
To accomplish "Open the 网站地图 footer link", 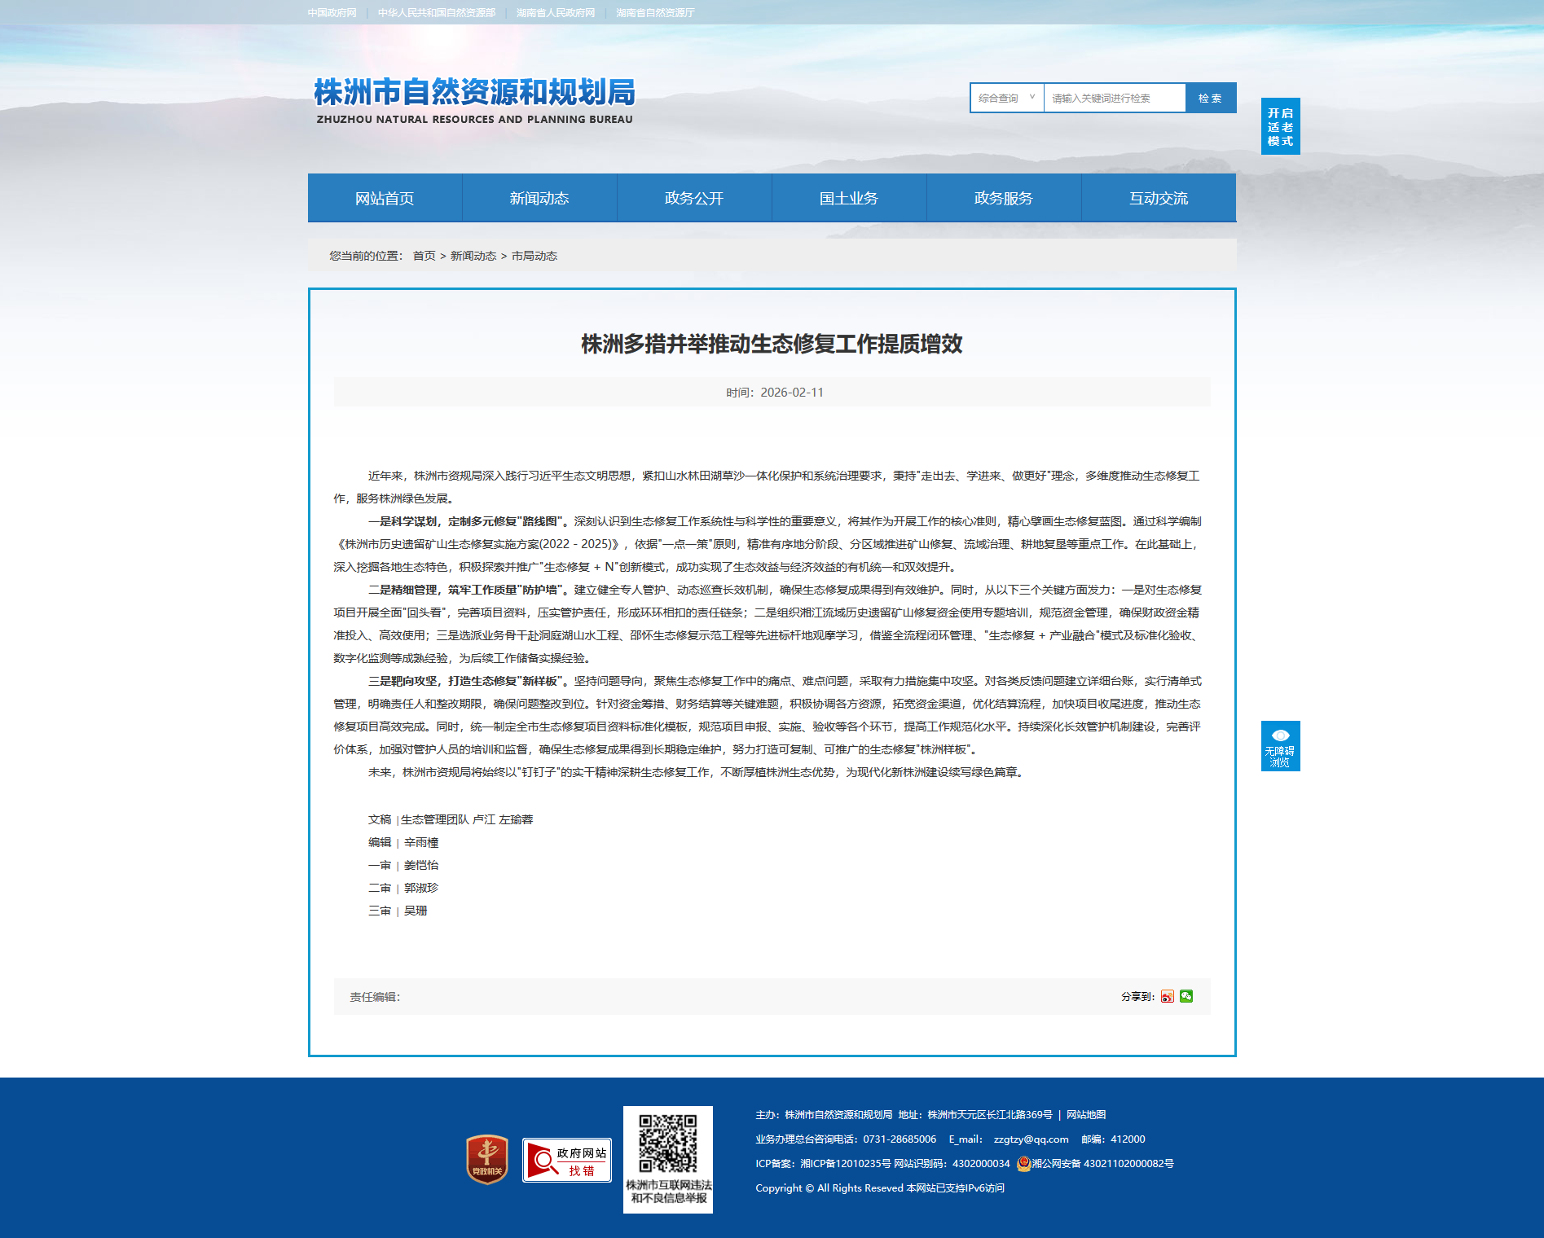I will (x=1085, y=1115).
